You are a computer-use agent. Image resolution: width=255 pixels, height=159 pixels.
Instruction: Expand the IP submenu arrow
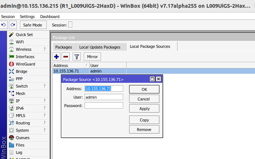click(45, 101)
